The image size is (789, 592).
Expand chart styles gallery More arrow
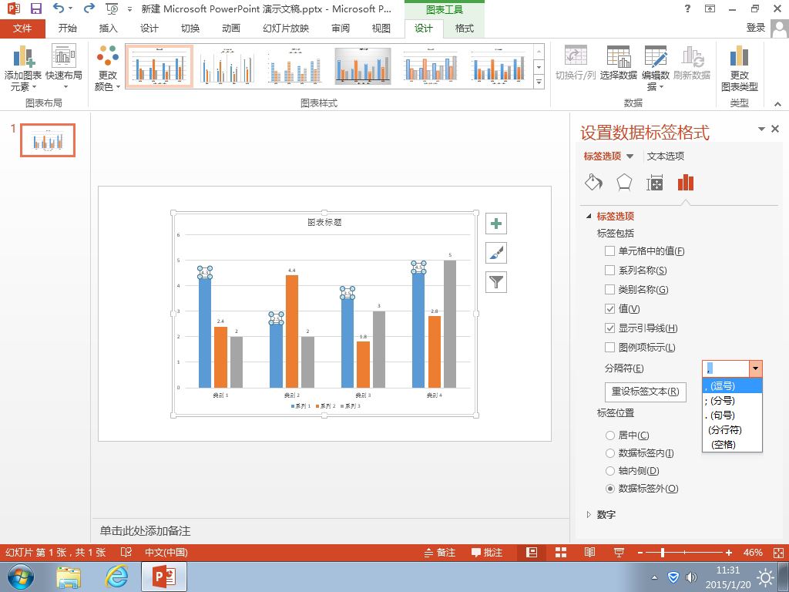coord(539,82)
